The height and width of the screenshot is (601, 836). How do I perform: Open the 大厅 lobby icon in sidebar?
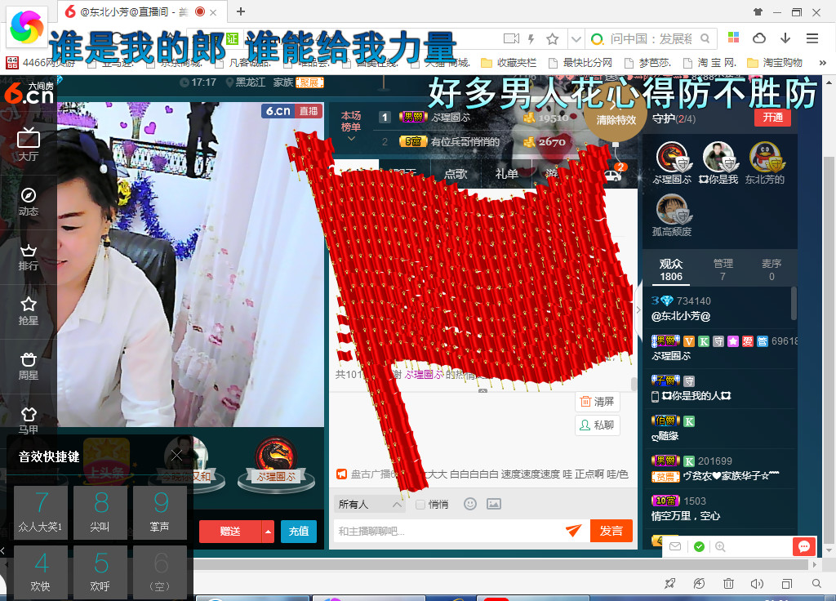[x=29, y=145]
